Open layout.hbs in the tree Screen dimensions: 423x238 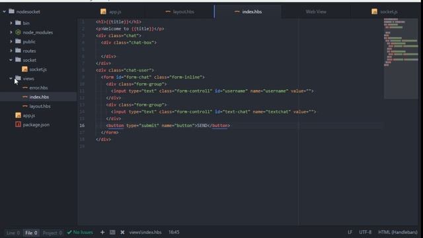point(40,106)
